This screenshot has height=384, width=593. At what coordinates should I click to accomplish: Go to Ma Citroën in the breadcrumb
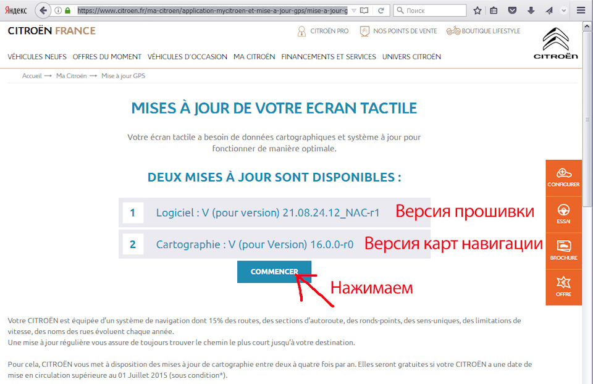(x=71, y=76)
